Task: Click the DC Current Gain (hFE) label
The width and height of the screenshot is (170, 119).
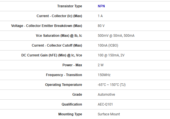Action: click(52, 55)
